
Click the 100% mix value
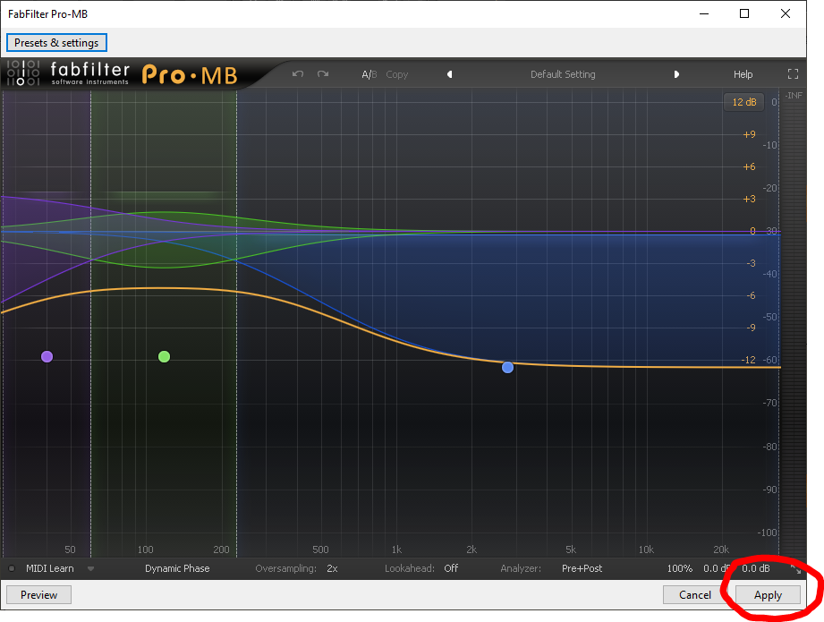(x=679, y=568)
